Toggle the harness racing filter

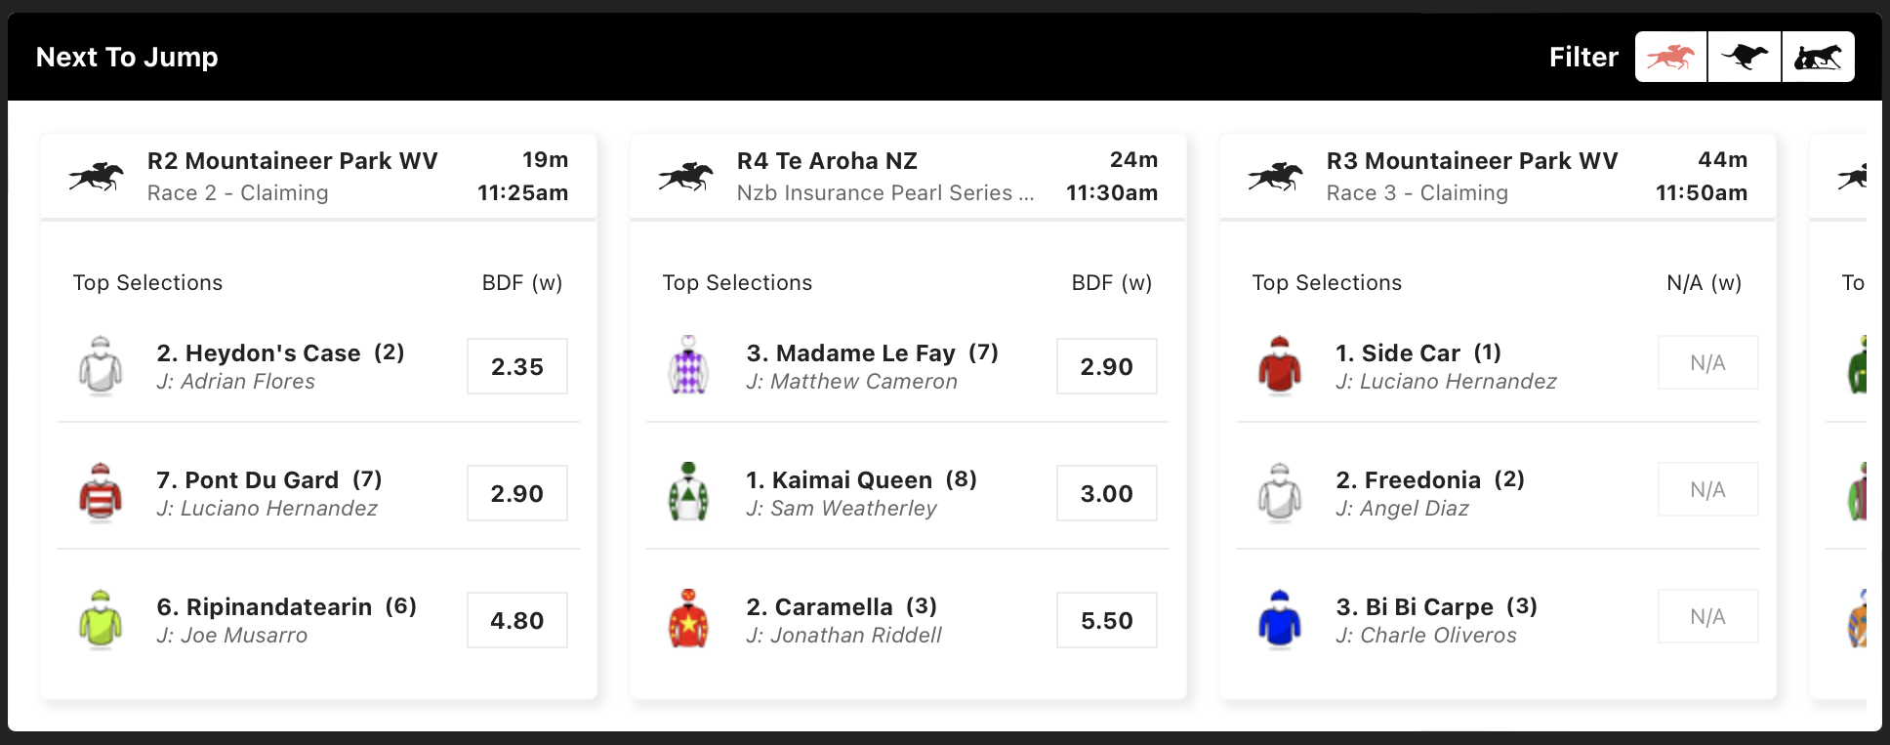tap(1818, 57)
